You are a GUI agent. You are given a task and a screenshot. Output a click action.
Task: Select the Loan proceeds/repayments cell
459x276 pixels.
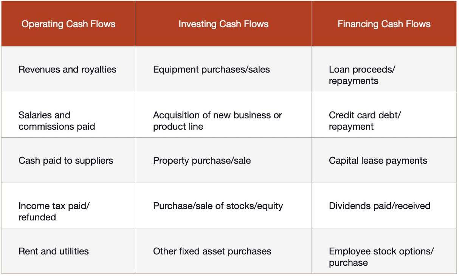362,75
